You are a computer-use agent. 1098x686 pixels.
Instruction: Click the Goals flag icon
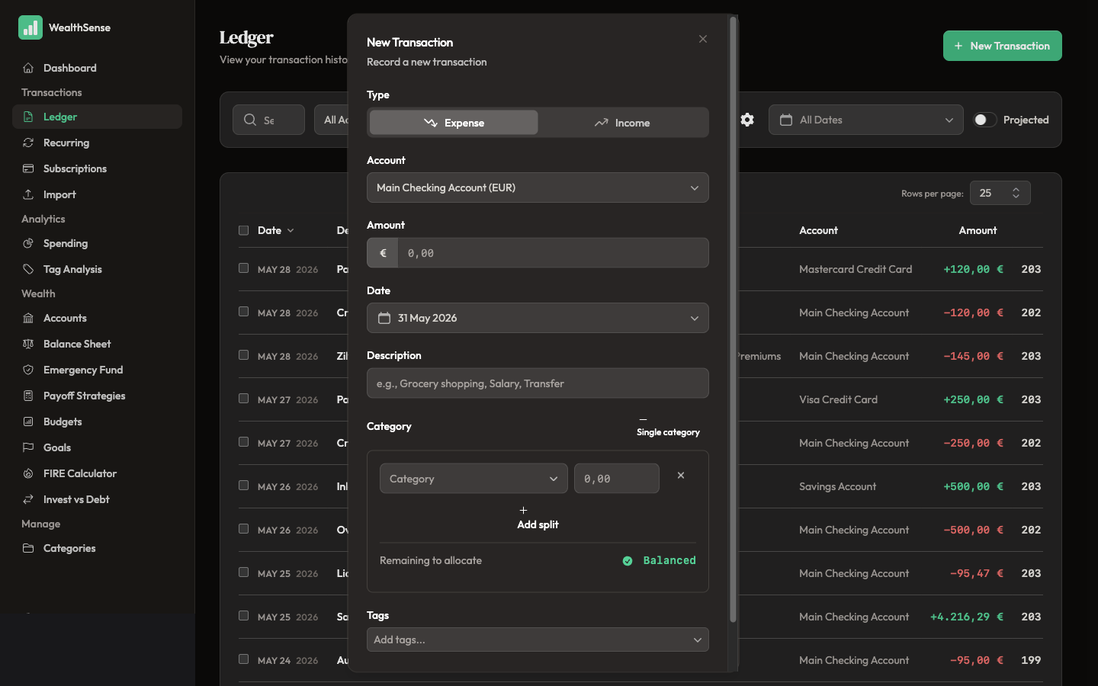(28, 447)
